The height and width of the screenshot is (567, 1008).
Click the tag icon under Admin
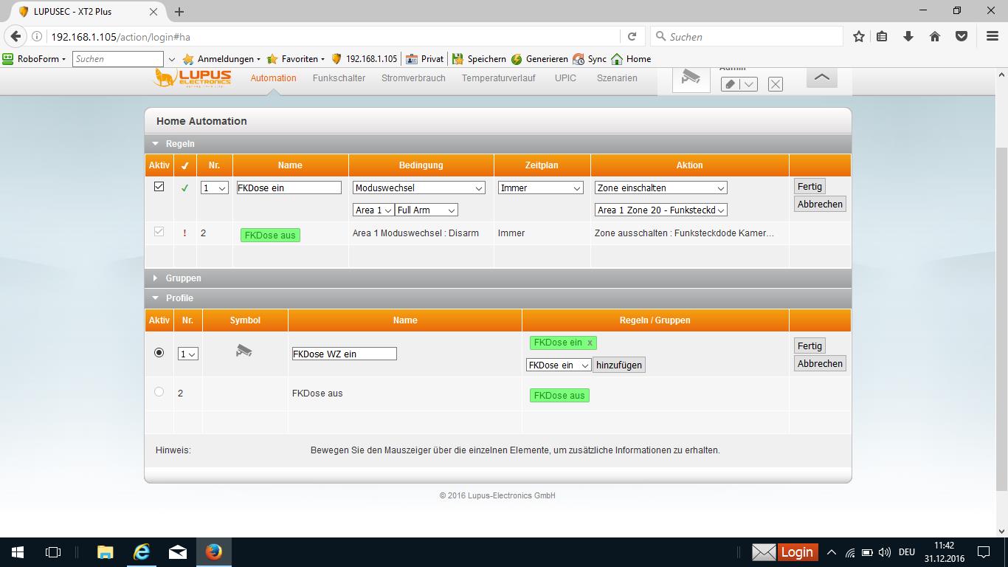point(730,84)
